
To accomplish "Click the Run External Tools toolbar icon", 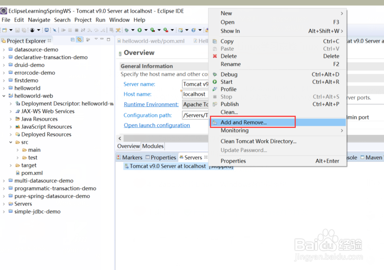I will coord(166,30).
